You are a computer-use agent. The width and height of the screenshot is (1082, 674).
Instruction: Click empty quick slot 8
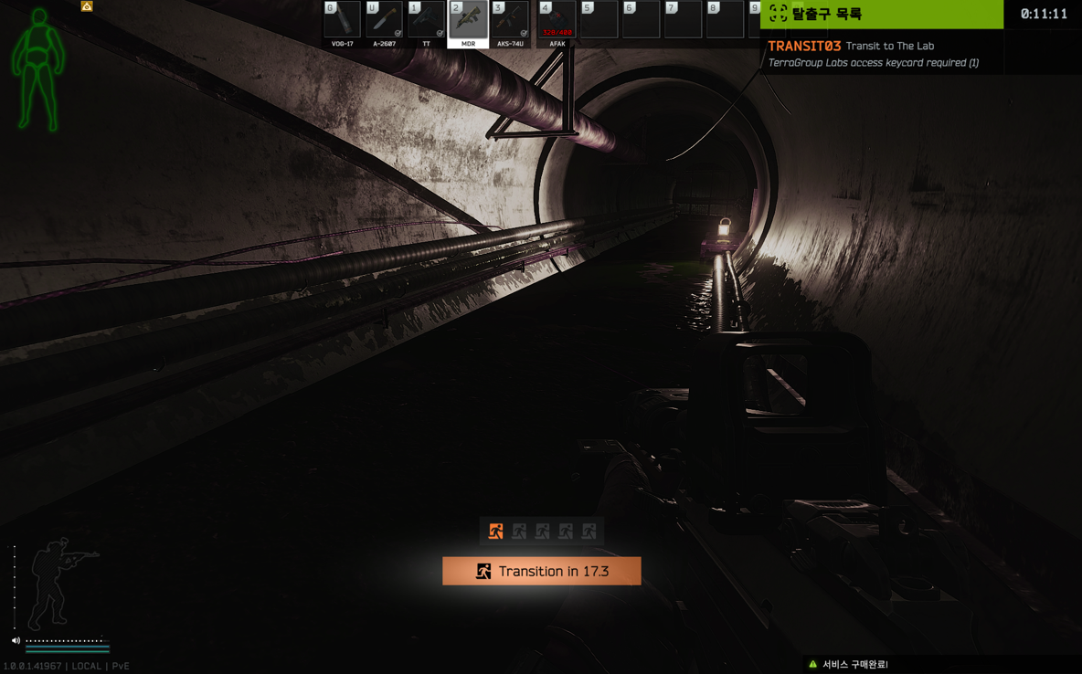point(726,19)
